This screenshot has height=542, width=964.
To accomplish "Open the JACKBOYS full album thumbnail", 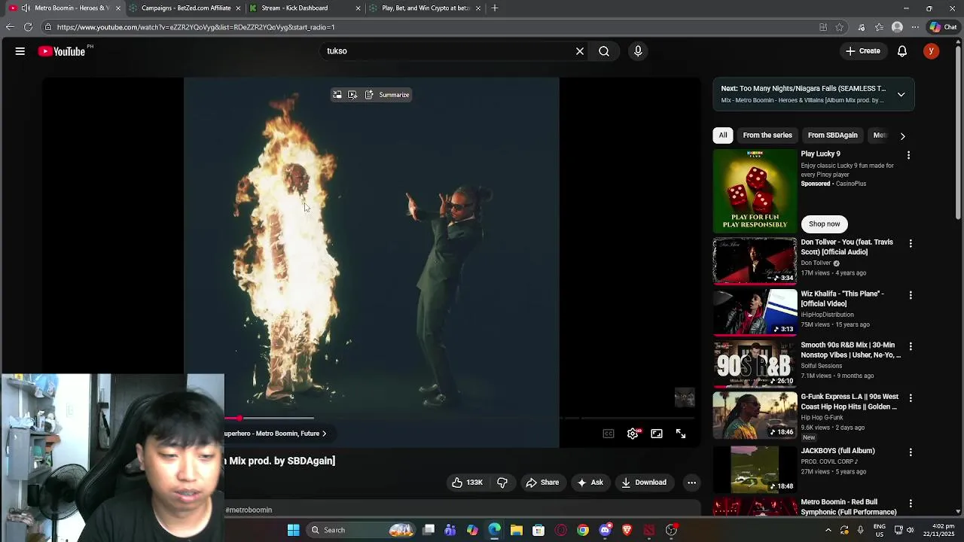I will click(755, 470).
